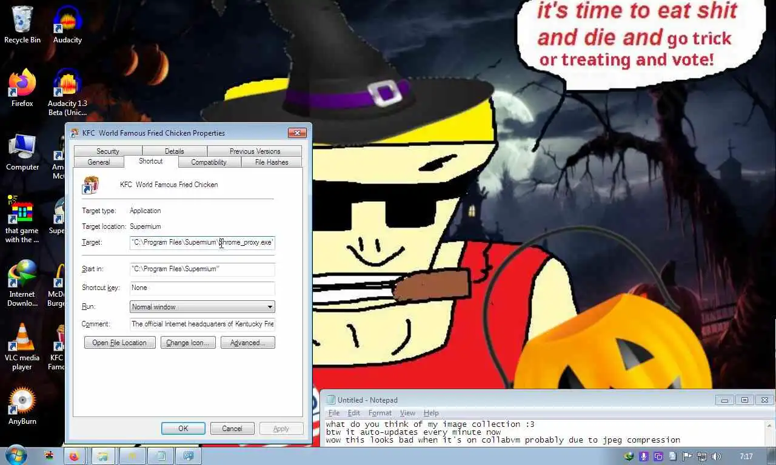
Task: Click the greyed-out Apply button
Action: [281, 429]
